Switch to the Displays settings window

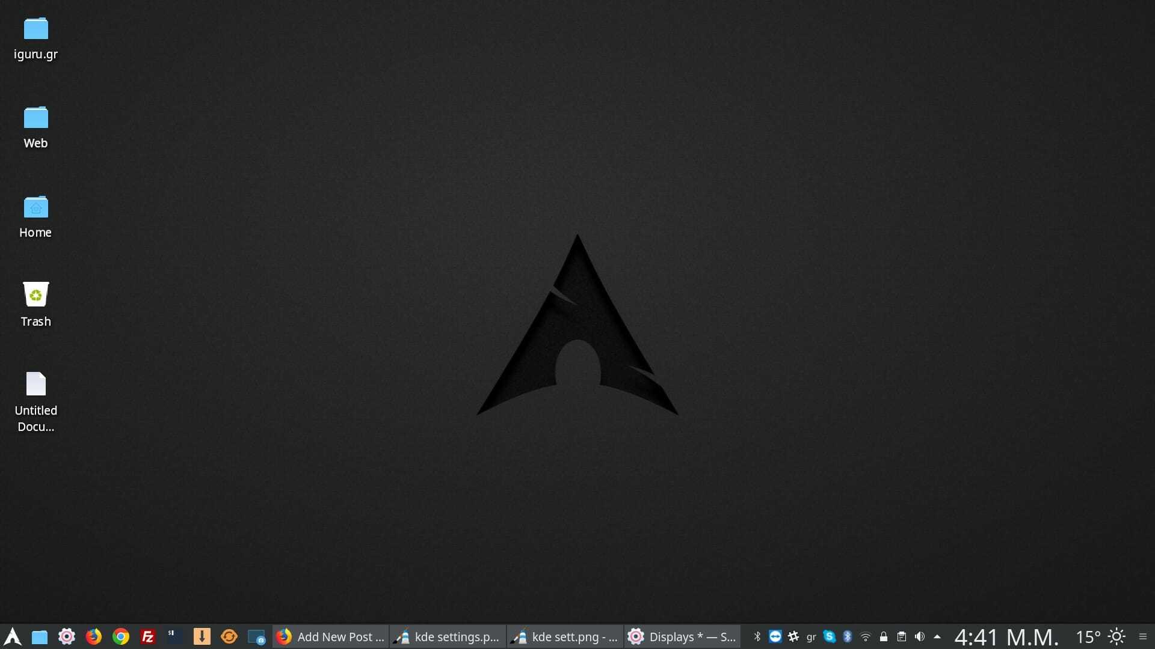pyautogui.click(x=682, y=636)
